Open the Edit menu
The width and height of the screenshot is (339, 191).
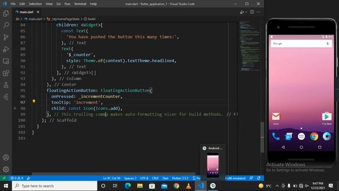click(22, 4)
